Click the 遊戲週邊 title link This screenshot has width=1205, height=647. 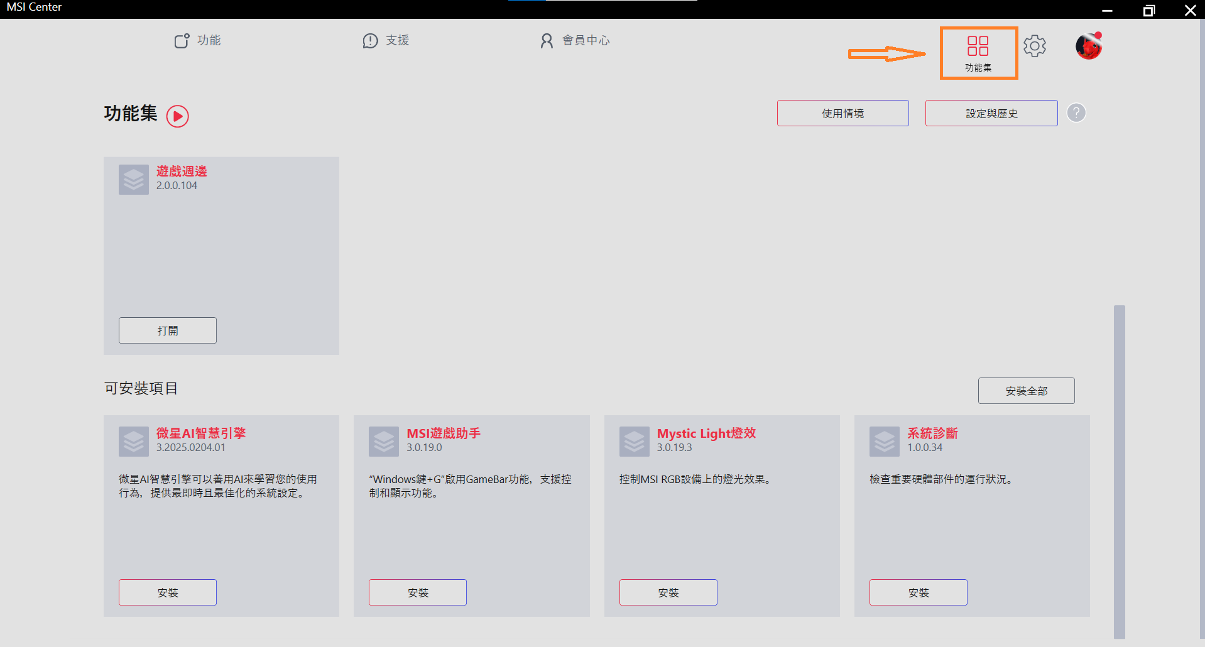coord(182,171)
